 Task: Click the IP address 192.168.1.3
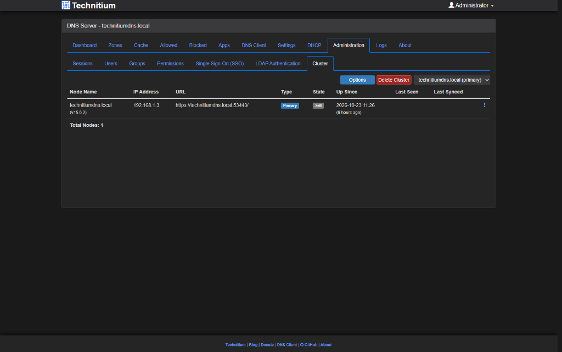pyautogui.click(x=146, y=105)
